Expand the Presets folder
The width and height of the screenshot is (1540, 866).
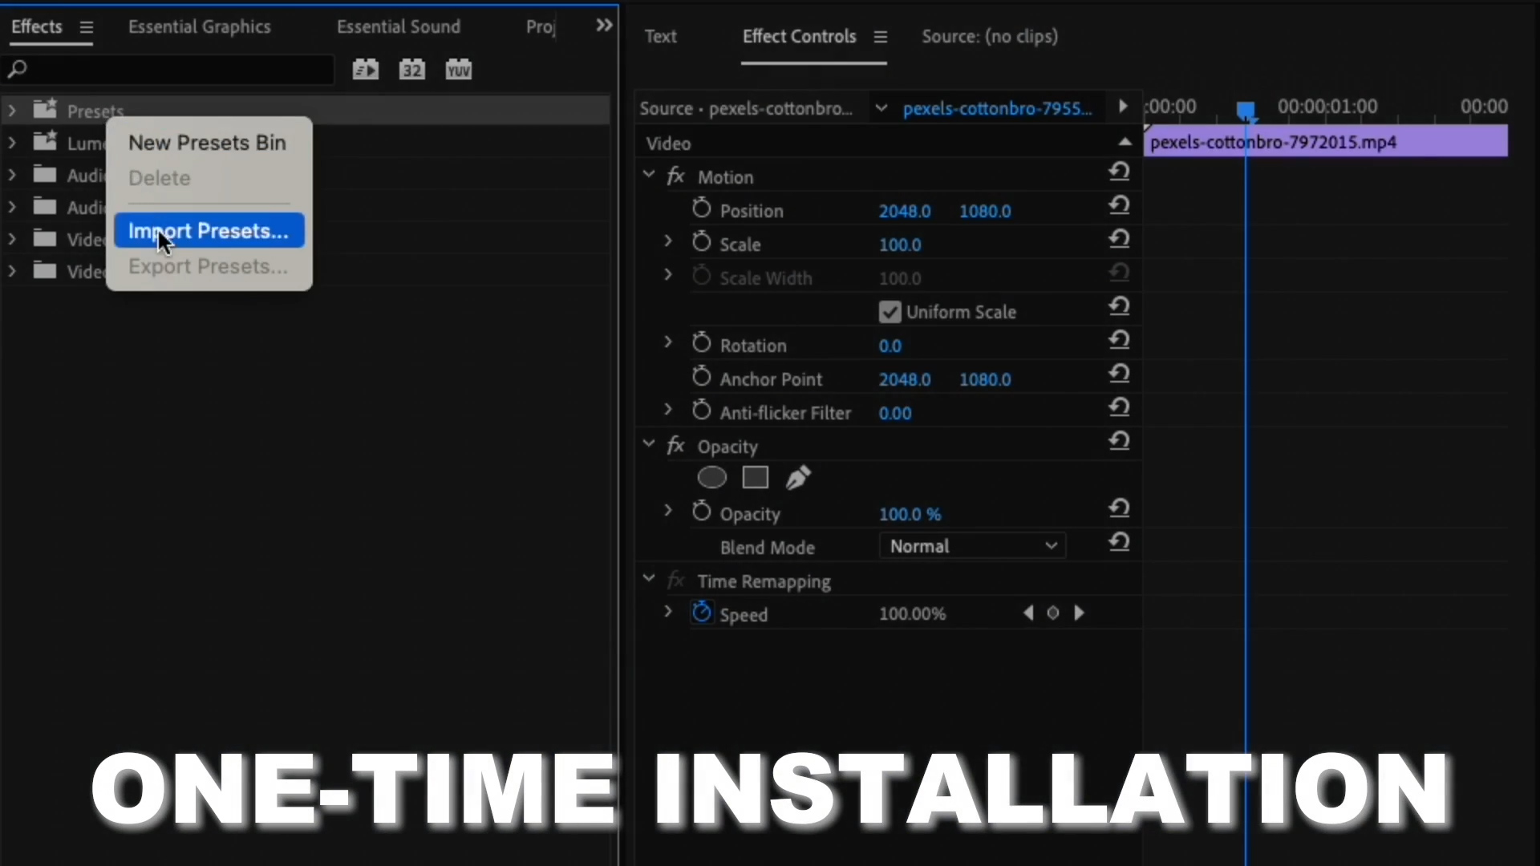(x=12, y=110)
